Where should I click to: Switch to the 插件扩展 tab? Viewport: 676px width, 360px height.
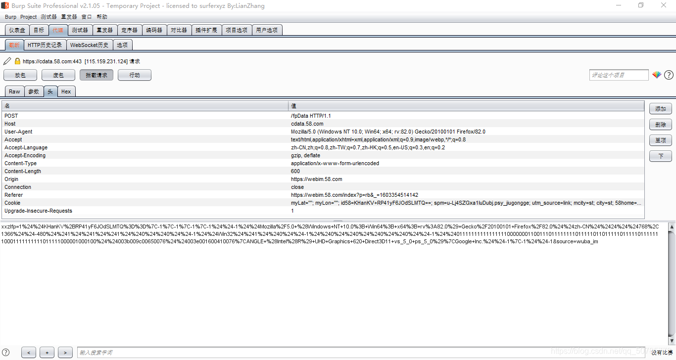(x=206, y=30)
